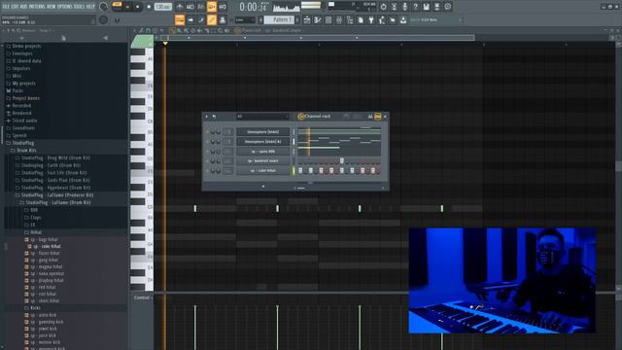Click the Record button in transport
This screenshot has width=622, height=350.
(149, 7)
